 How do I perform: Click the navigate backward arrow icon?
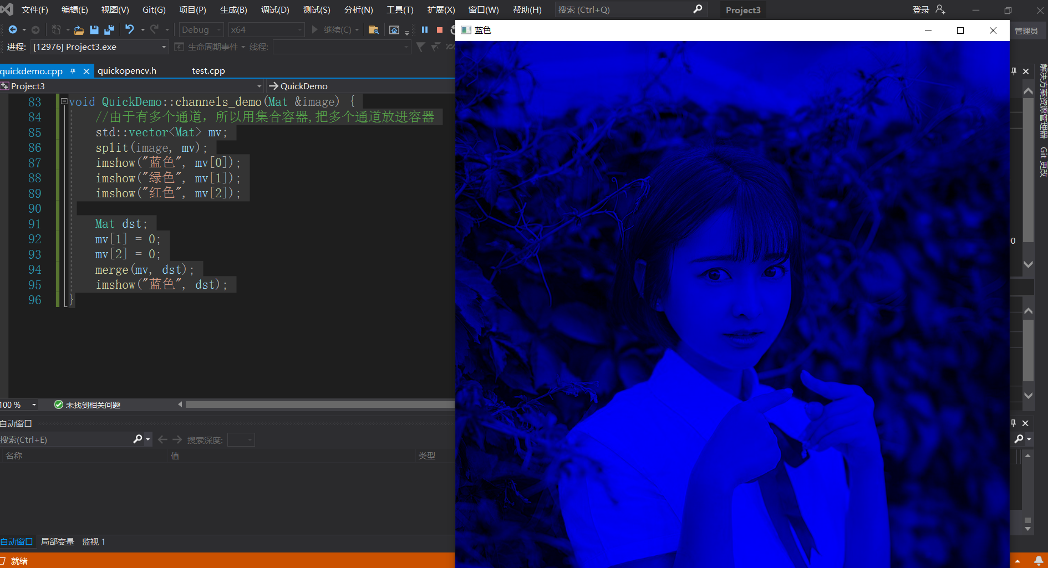13,29
